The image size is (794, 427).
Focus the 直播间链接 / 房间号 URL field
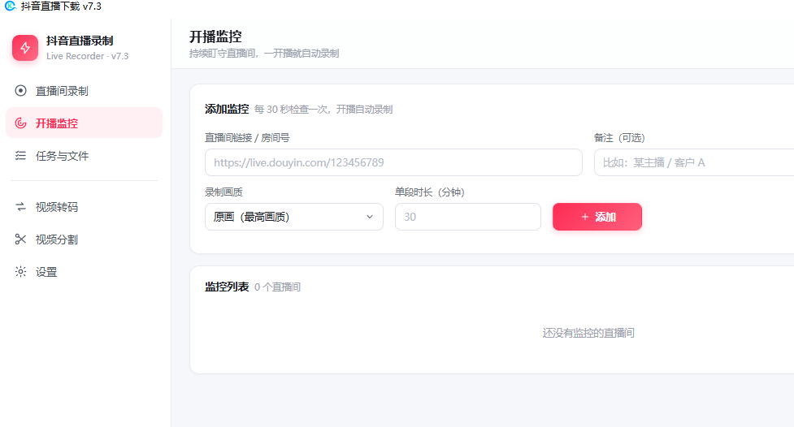pyautogui.click(x=393, y=162)
